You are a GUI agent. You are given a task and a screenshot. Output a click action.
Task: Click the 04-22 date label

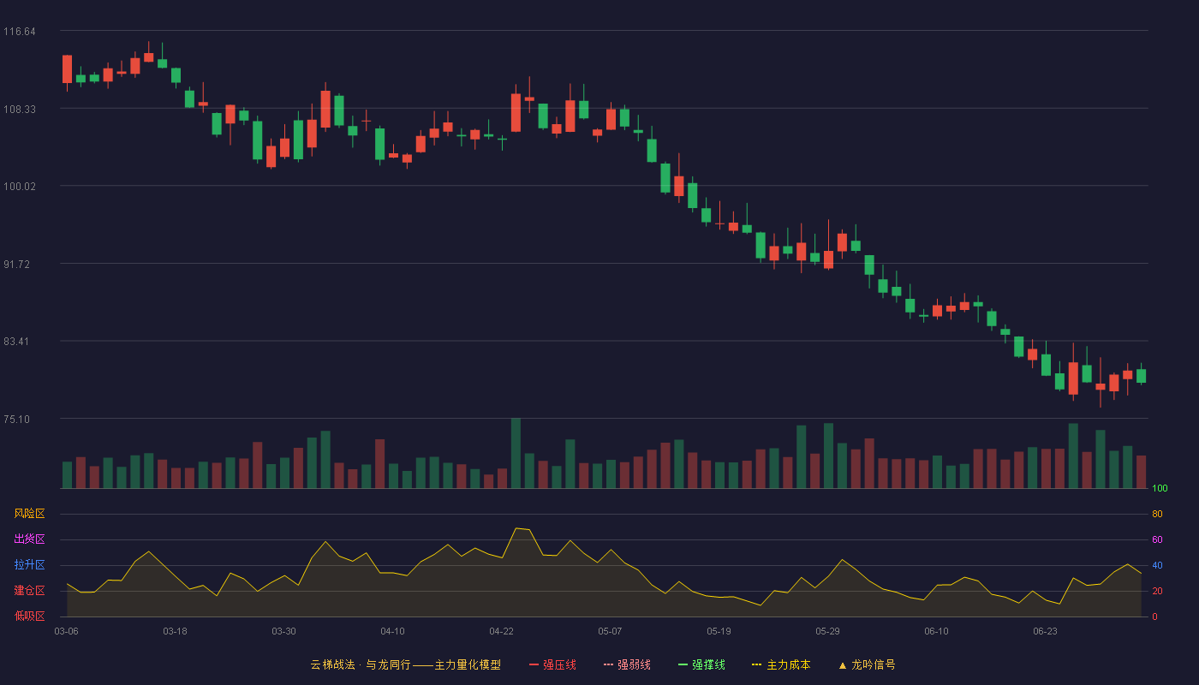[502, 631]
